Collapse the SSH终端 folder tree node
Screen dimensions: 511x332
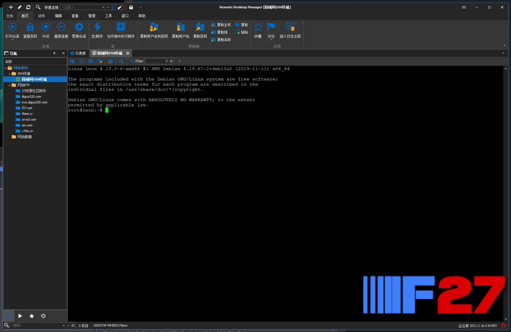10,74
